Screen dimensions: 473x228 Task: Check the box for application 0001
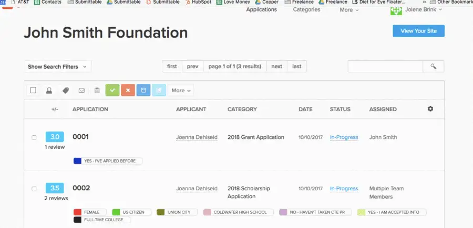(x=34, y=137)
